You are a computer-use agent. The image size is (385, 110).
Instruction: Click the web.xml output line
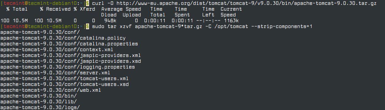pos(51,90)
